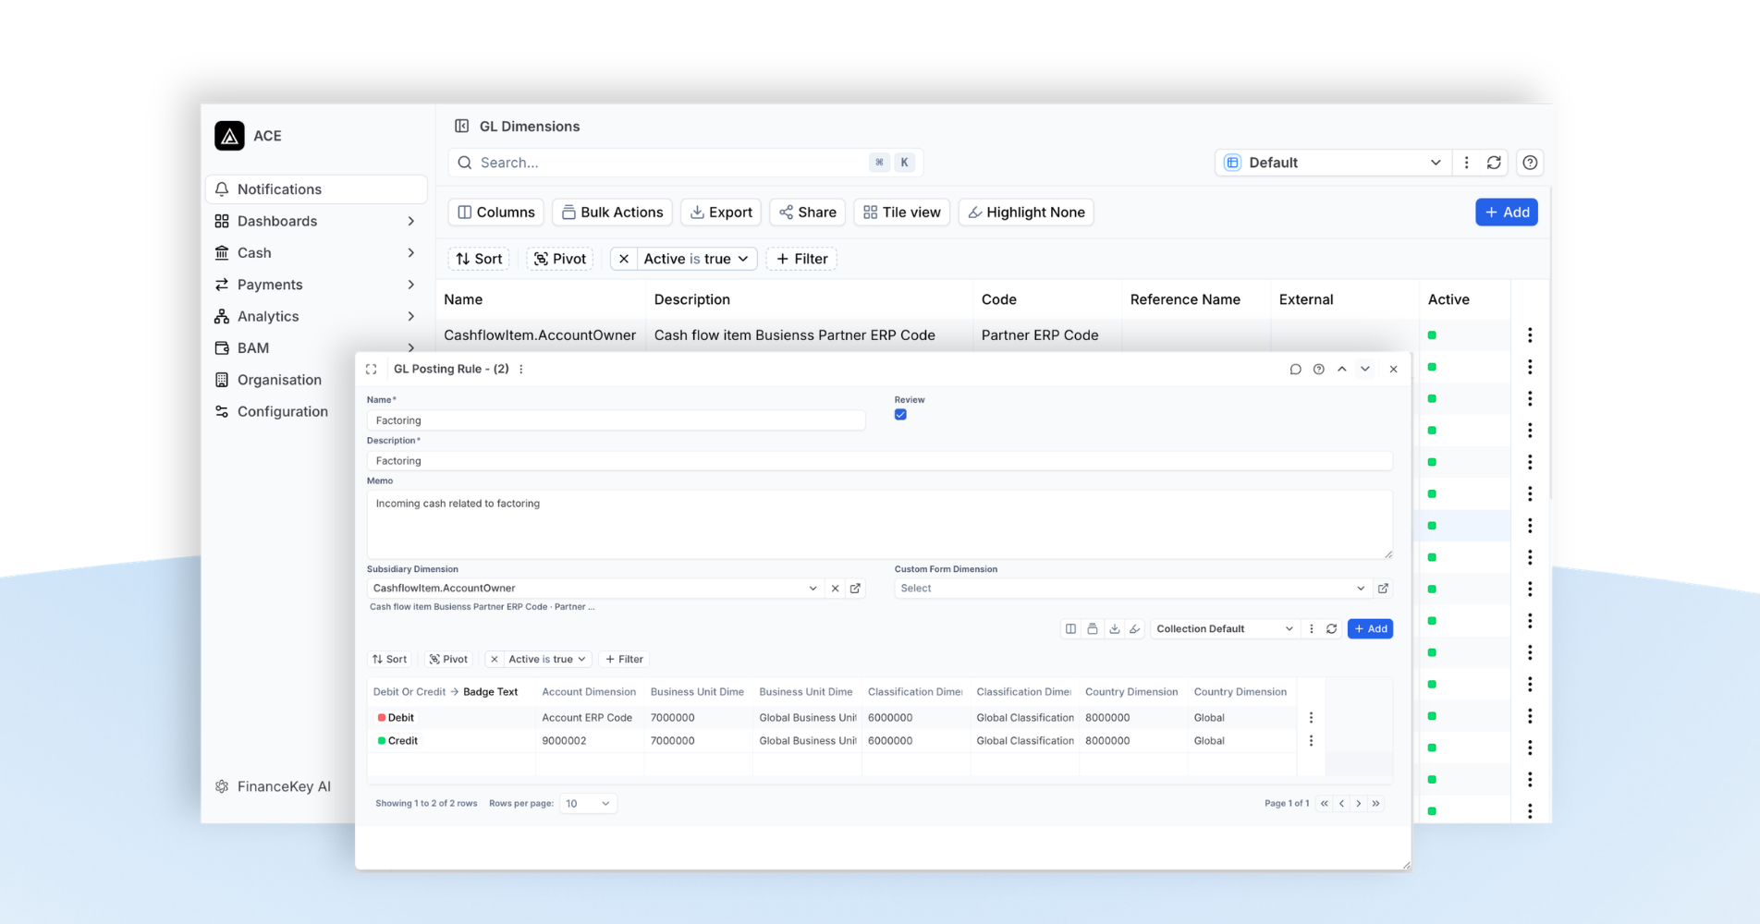Expand the Cash sidebar section
This screenshot has width=1760, height=924.
315,253
